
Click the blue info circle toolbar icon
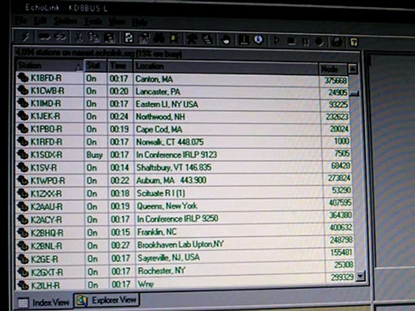pos(259,40)
